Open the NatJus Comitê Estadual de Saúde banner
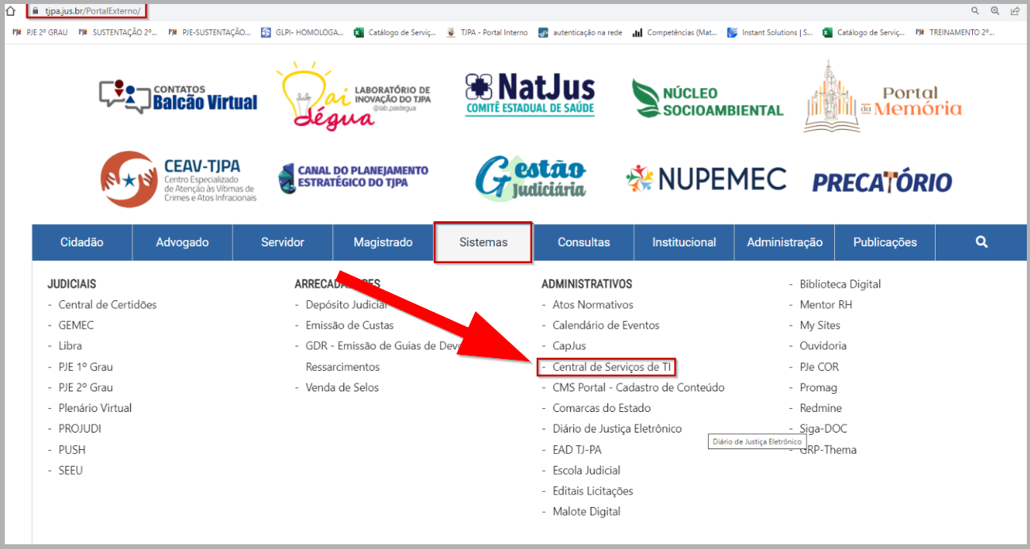1030x549 pixels. tap(530, 95)
